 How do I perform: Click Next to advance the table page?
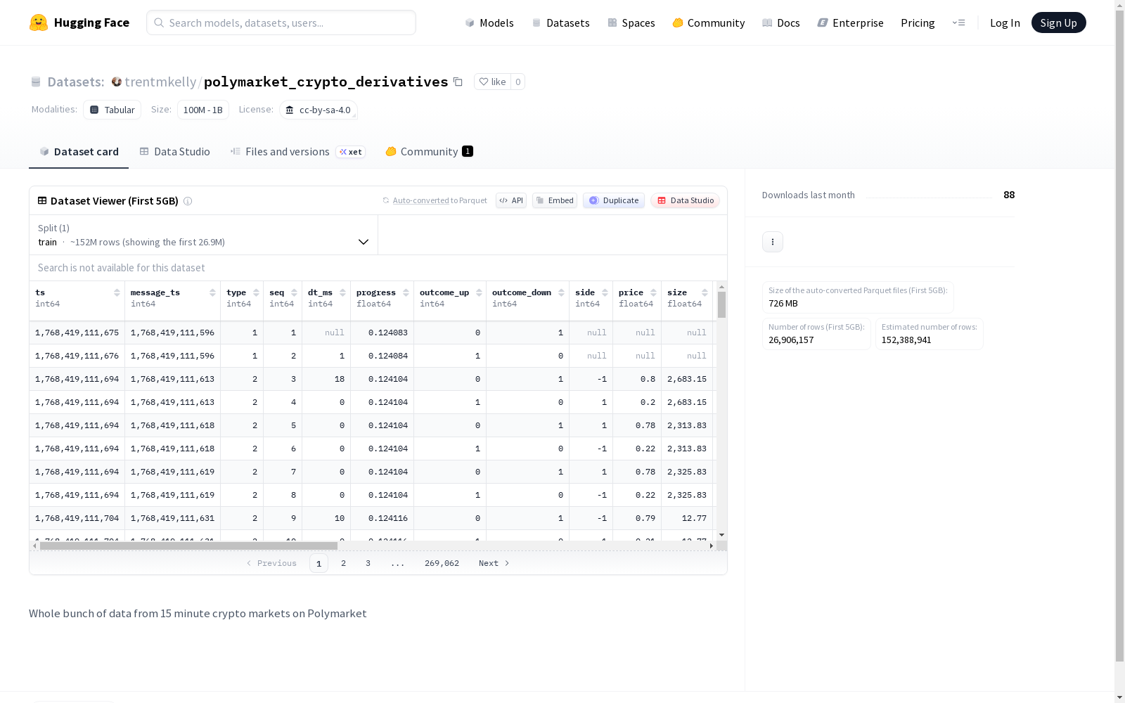click(494, 563)
